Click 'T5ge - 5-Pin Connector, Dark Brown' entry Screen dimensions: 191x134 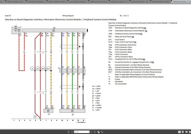pyautogui.click(x=122, y=45)
